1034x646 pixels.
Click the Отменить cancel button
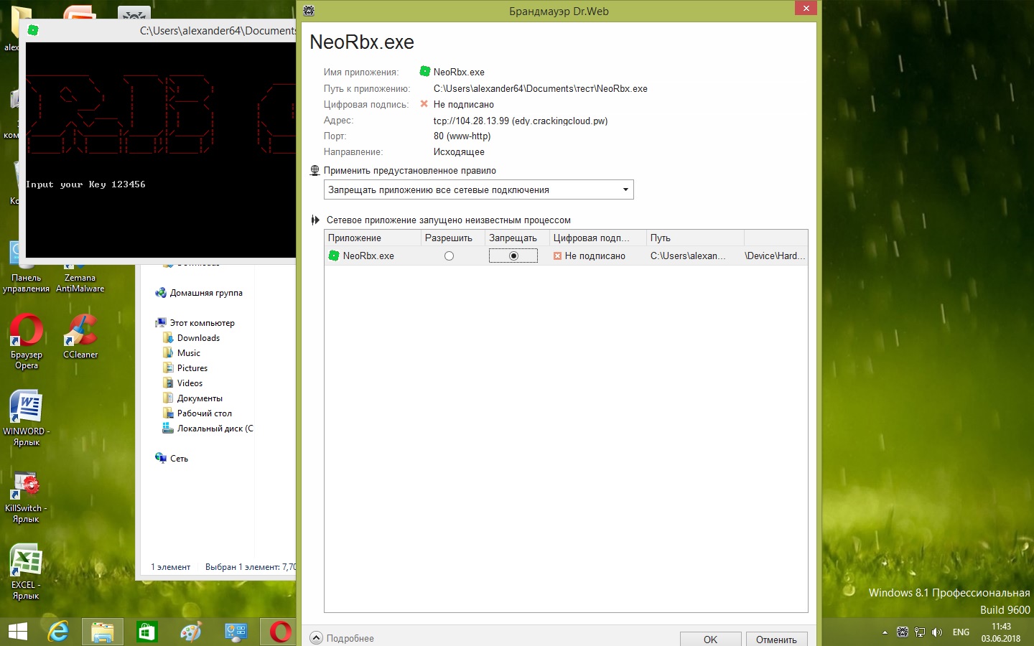[776, 639]
